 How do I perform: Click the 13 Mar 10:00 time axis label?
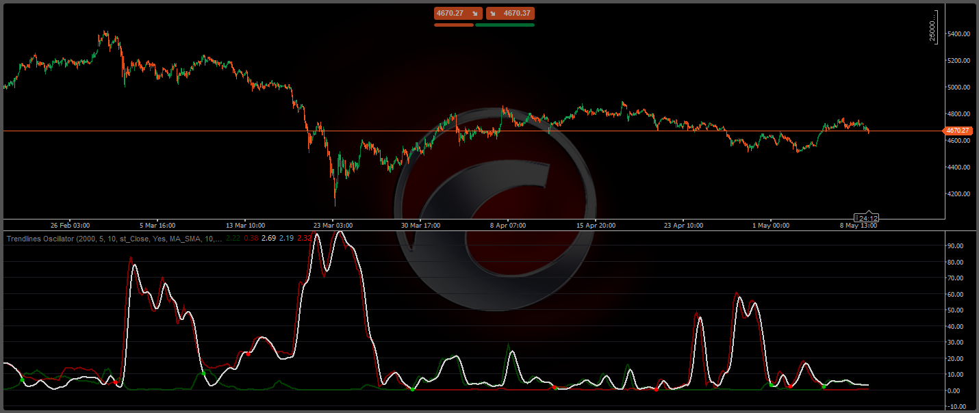point(246,225)
